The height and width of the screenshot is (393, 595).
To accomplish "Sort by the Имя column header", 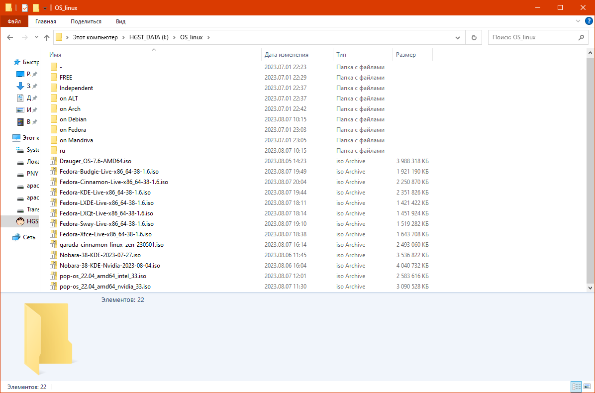I will pos(154,55).
